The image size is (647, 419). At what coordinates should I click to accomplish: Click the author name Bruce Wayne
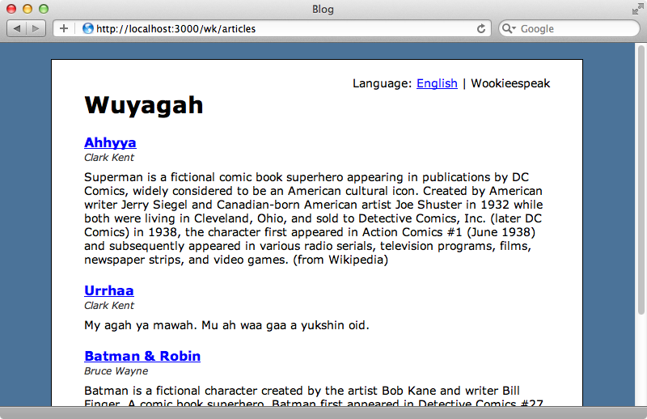(x=116, y=371)
